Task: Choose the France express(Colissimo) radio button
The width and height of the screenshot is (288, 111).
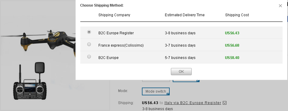Action: (89, 44)
